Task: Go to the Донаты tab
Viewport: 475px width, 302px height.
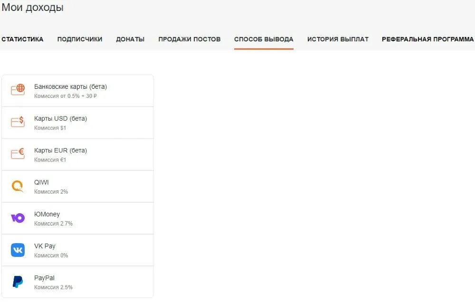Action: tap(130, 39)
